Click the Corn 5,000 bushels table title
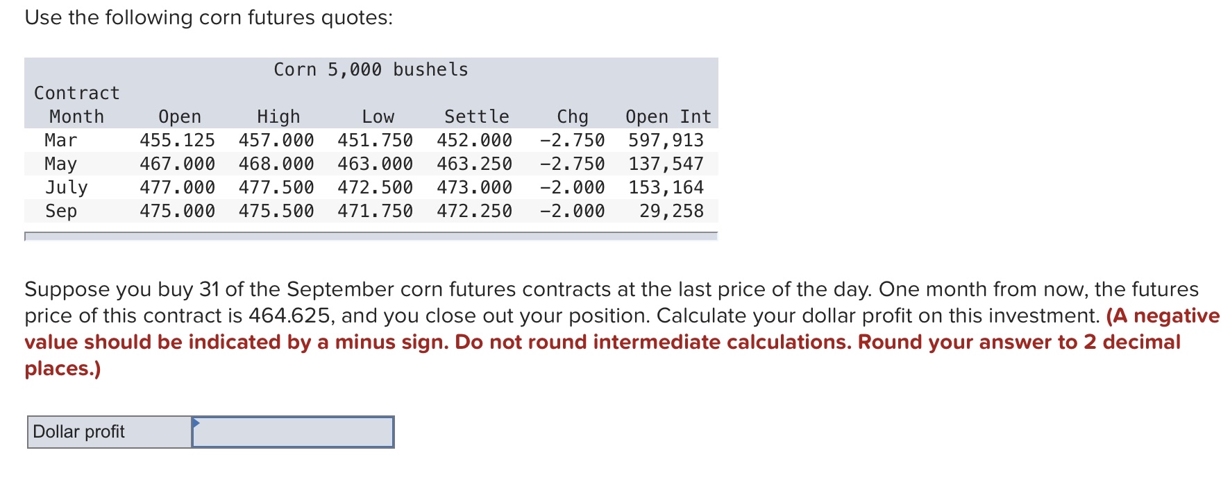 371,69
